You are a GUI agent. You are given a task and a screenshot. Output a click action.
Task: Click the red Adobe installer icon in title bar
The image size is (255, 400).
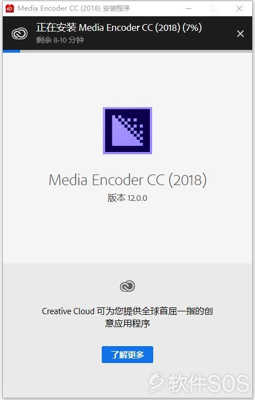point(10,8)
